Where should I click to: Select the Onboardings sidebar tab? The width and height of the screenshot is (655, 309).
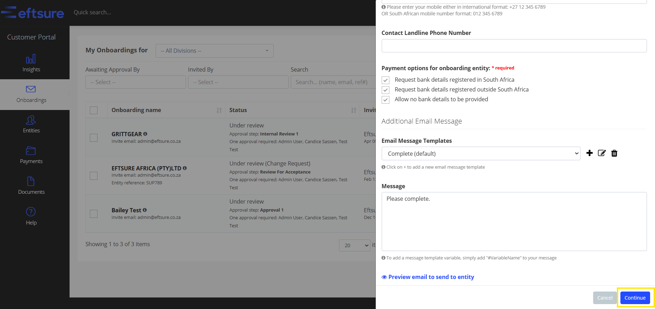(31, 94)
